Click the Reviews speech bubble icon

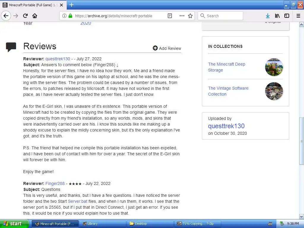coord(11,47)
